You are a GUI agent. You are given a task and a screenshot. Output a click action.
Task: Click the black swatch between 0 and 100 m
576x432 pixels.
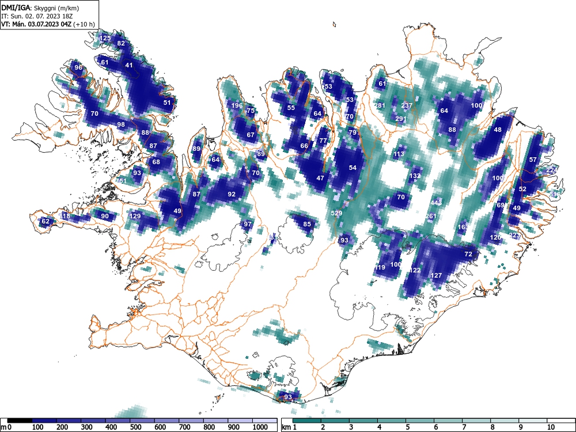(20, 420)
